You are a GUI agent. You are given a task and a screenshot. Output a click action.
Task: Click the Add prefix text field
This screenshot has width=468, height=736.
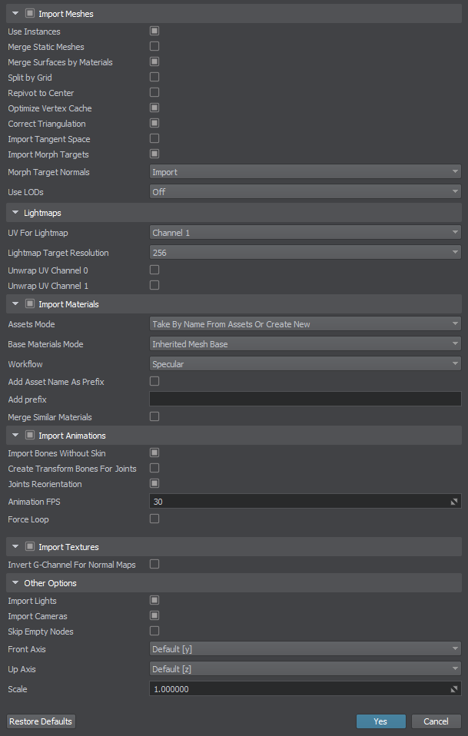(305, 399)
